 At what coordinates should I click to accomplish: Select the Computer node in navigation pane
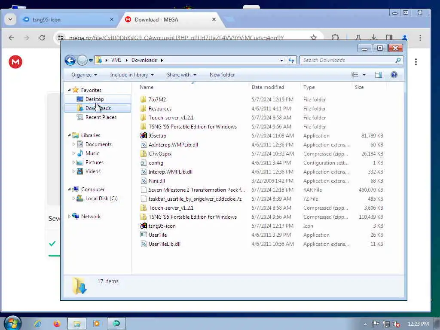point(89,189)
